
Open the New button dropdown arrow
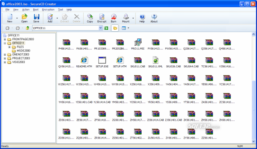point(17,18)
